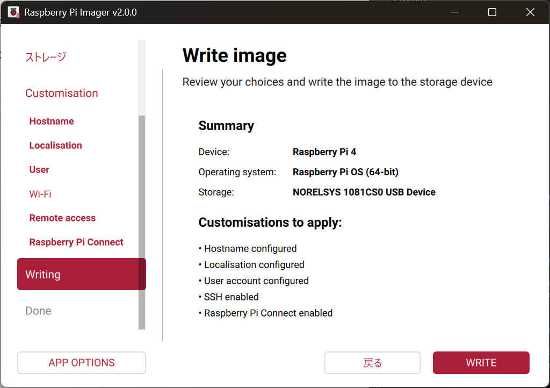
Task: Click the 'Storage:' label
Action: pyautogui.click(x=216, y=192)
